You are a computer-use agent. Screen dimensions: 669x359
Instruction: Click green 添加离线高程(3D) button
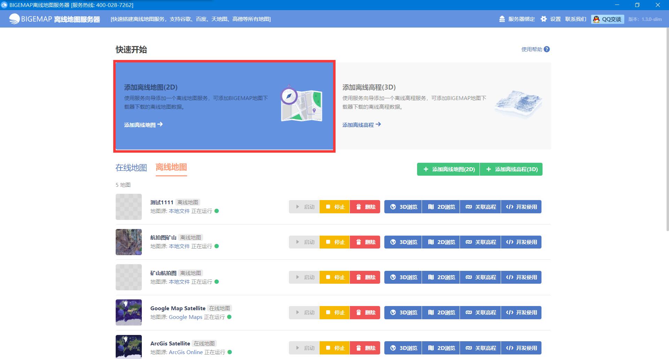[x=511, y=169]
